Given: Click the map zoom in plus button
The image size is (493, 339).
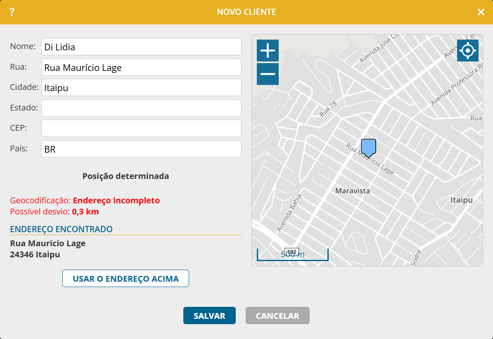Looking at the screenshot, I should [268, 50].
